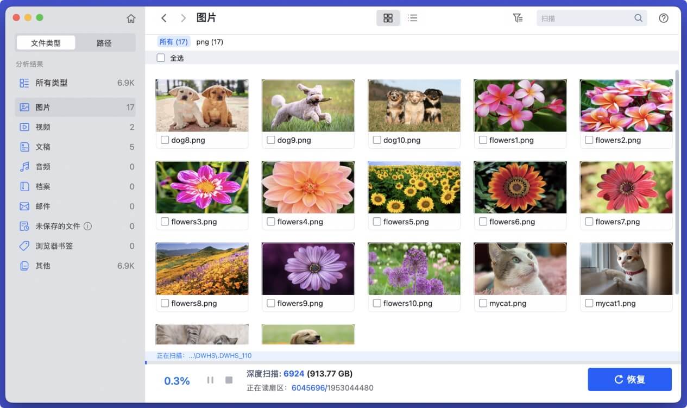Navigate back with the left arrow

point(164,17)
